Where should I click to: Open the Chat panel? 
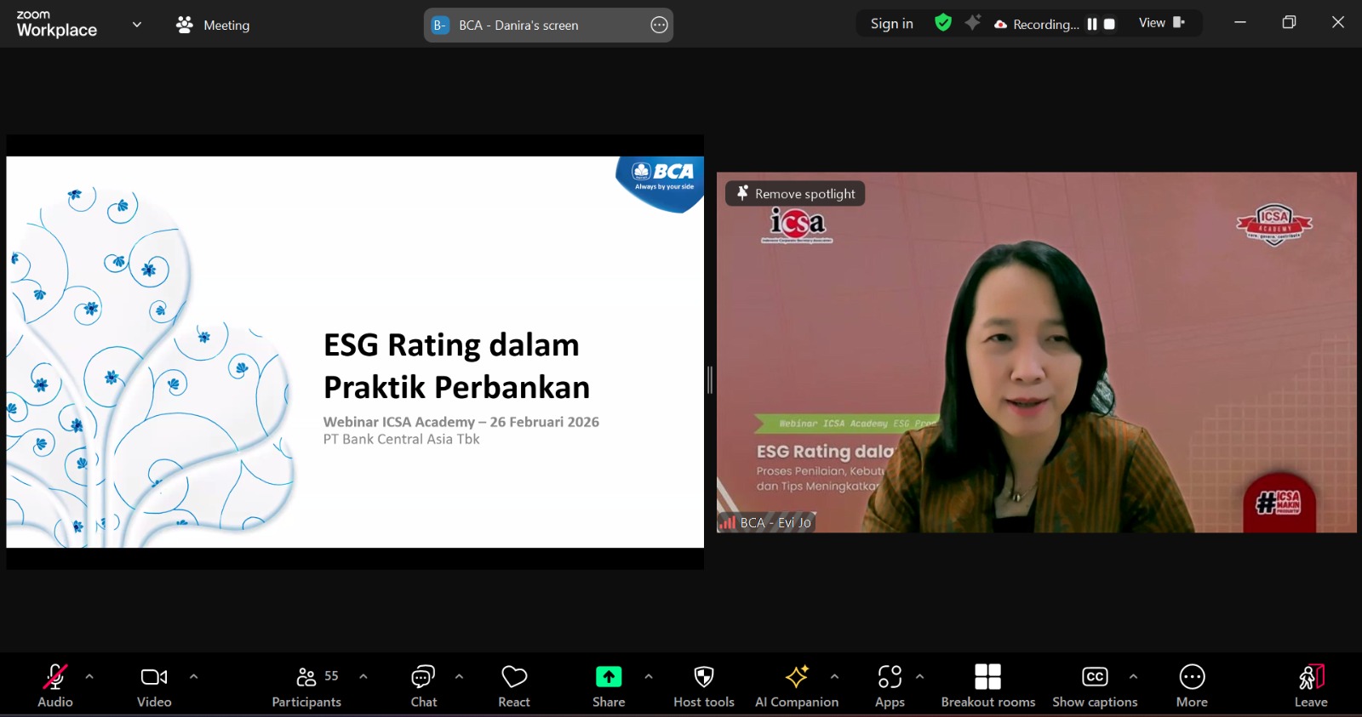423,686
